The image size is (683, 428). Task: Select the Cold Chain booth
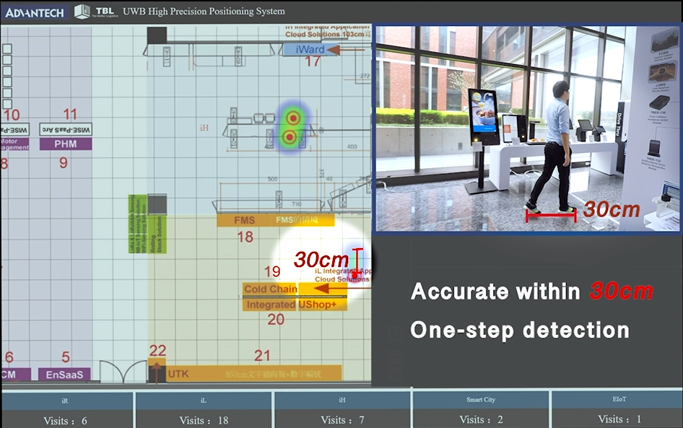271,289
